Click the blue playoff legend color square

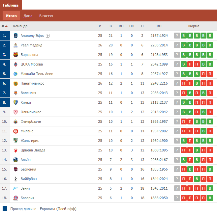5,208
